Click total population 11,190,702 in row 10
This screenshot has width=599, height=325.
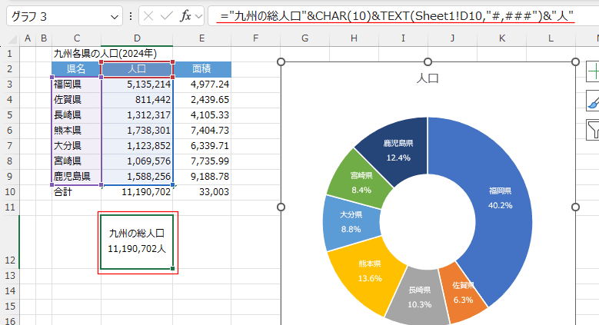click(137, 192)
